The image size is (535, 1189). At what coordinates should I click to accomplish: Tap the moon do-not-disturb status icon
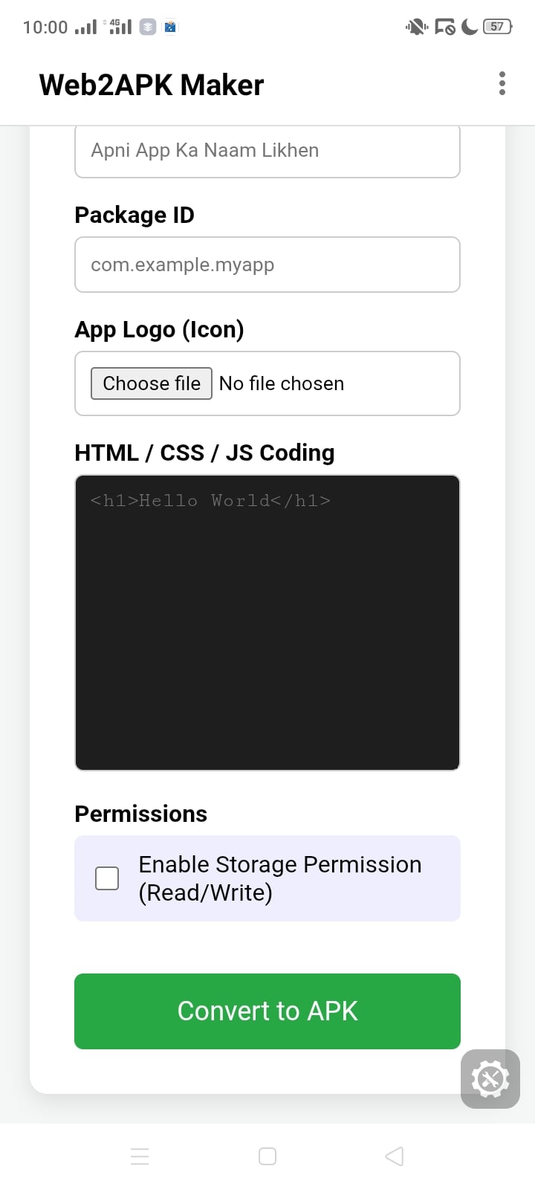click(470, 27)
